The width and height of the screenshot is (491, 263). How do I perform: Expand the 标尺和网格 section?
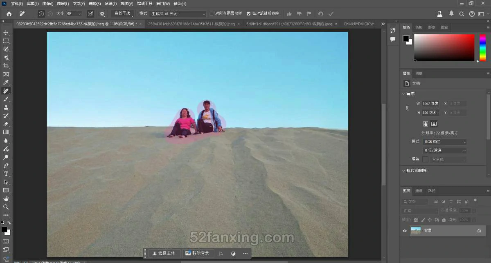coord(403,171)
